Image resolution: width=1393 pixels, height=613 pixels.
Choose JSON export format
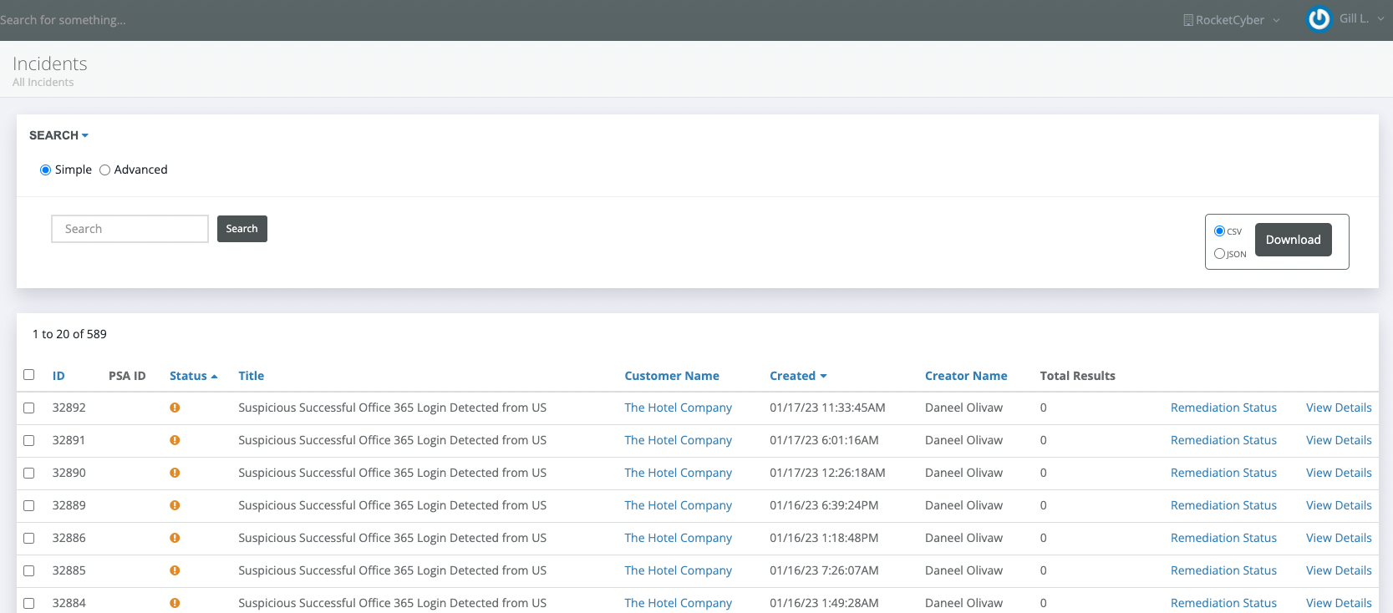[1219, 254]
